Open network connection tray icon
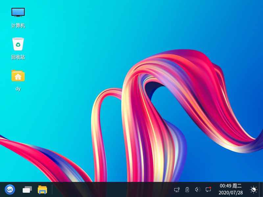This screenshot has height=197, width=263. (177, 190)
